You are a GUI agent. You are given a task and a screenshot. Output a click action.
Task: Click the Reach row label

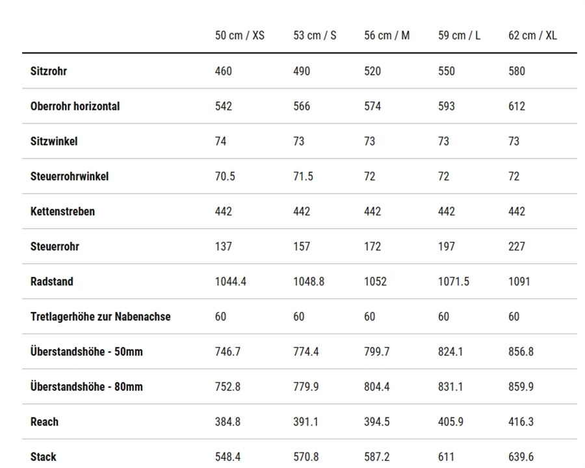pos(44,422)
